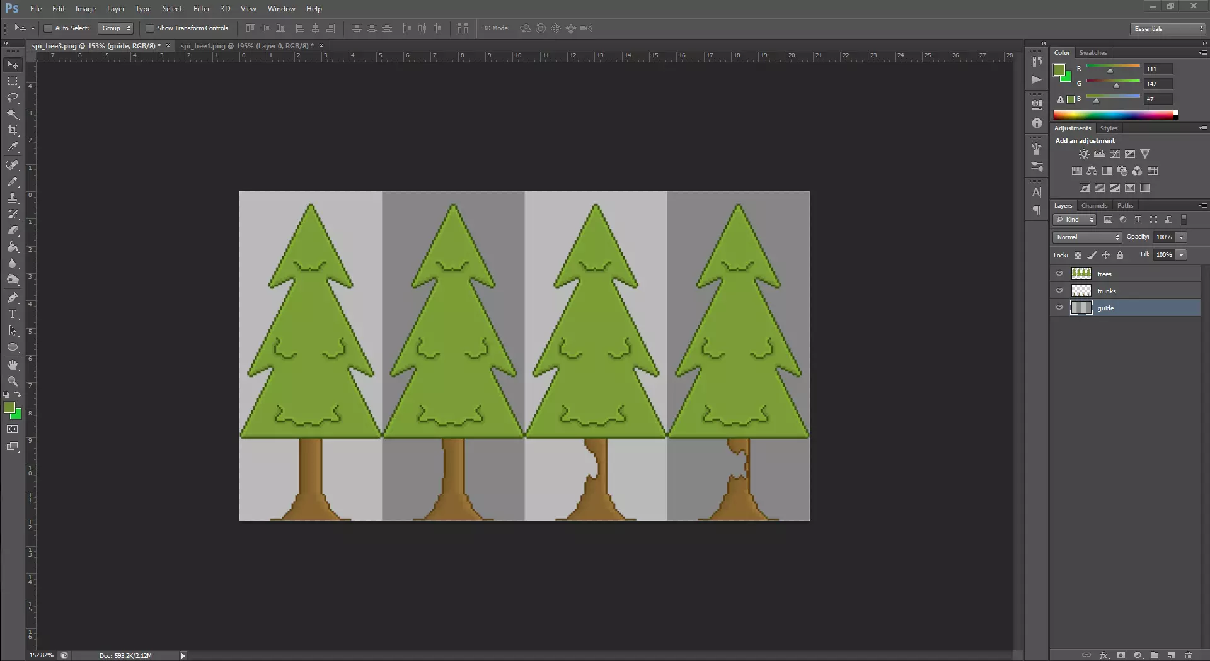1210x661 pixels.
Task: Enable the Auto-Select checkbox
Action: pos(48,28)
